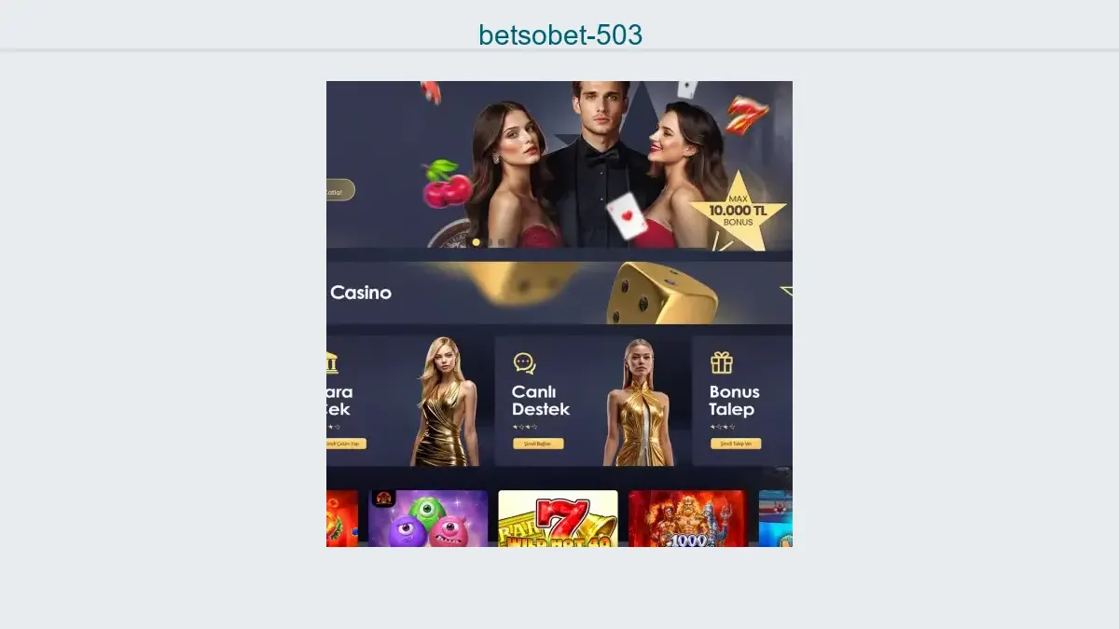Open the Wild Hot 40 game thumbnail
Screen dimensions: 1119x629
(x=558, y=518)
